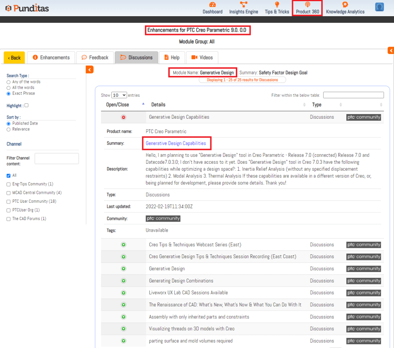The width and height of the screenshot is (394, 348).
Task: Open the Show entries dropdown
Action: click(x=119, y=95)
